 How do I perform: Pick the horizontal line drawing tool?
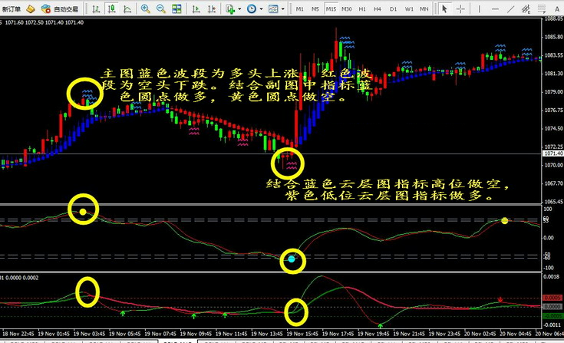pyautogui.click(x=495, y=9)
